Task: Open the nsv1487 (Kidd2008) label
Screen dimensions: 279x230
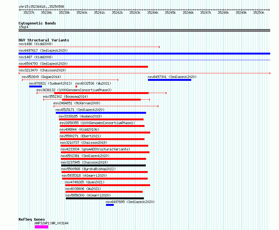Action: point(36,57)
